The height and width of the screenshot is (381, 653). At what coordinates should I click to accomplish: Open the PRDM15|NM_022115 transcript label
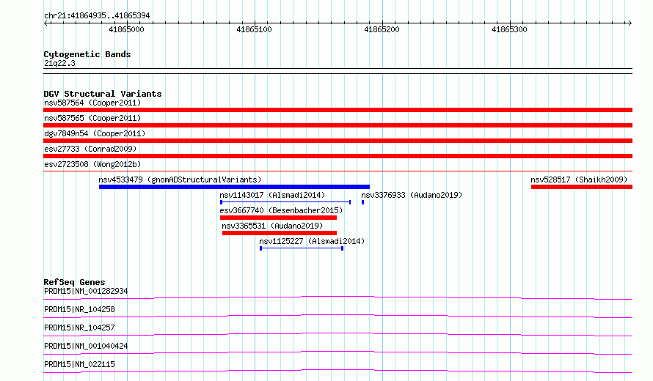click(79, 364)
